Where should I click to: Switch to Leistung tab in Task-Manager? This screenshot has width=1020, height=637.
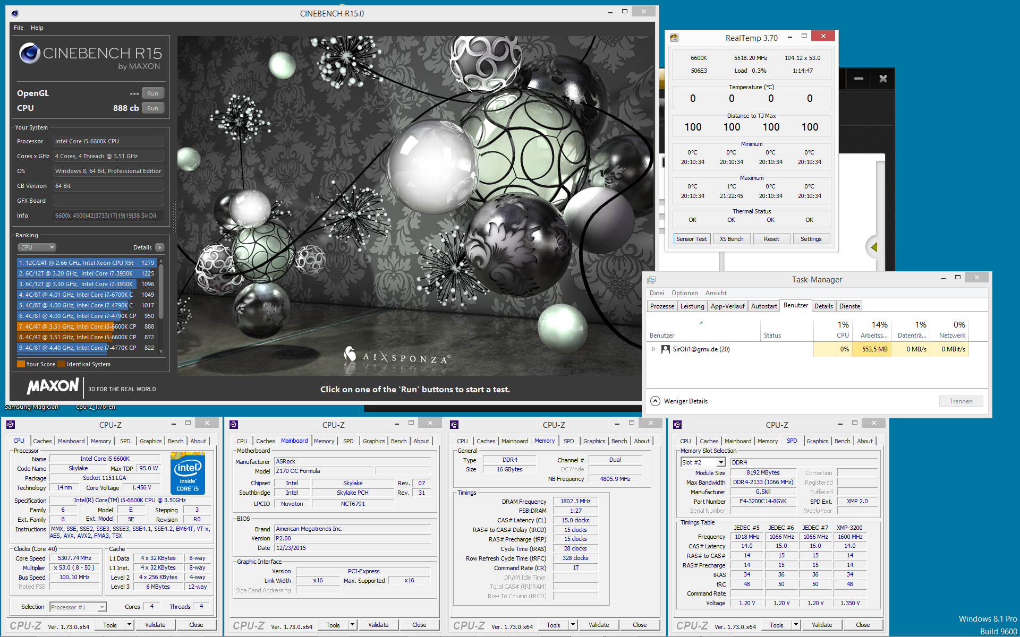(692, 306)
